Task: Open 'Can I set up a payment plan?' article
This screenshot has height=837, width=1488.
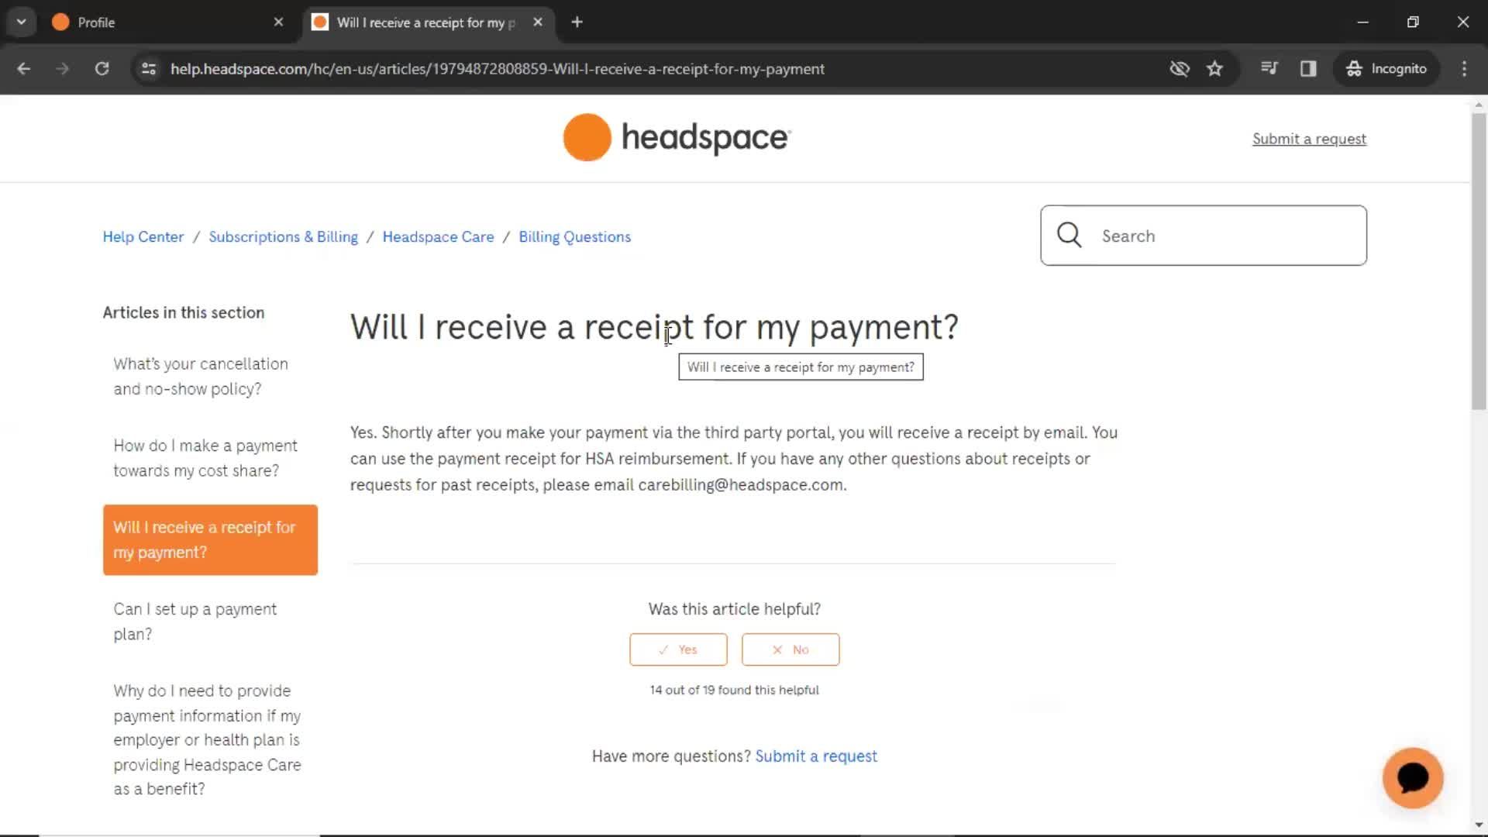Action: pyautogui.click(x=195, y=622)
